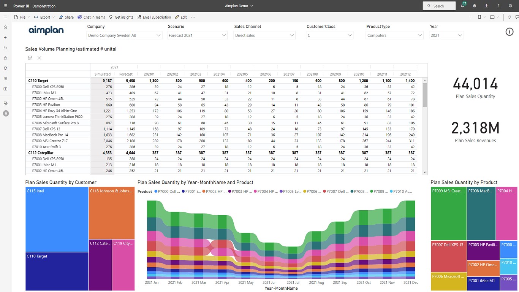The height and width of the screenshot is (292, 519).
Task: Open Data hub cylinder icon in sidebar
Action: coord(5,58)
